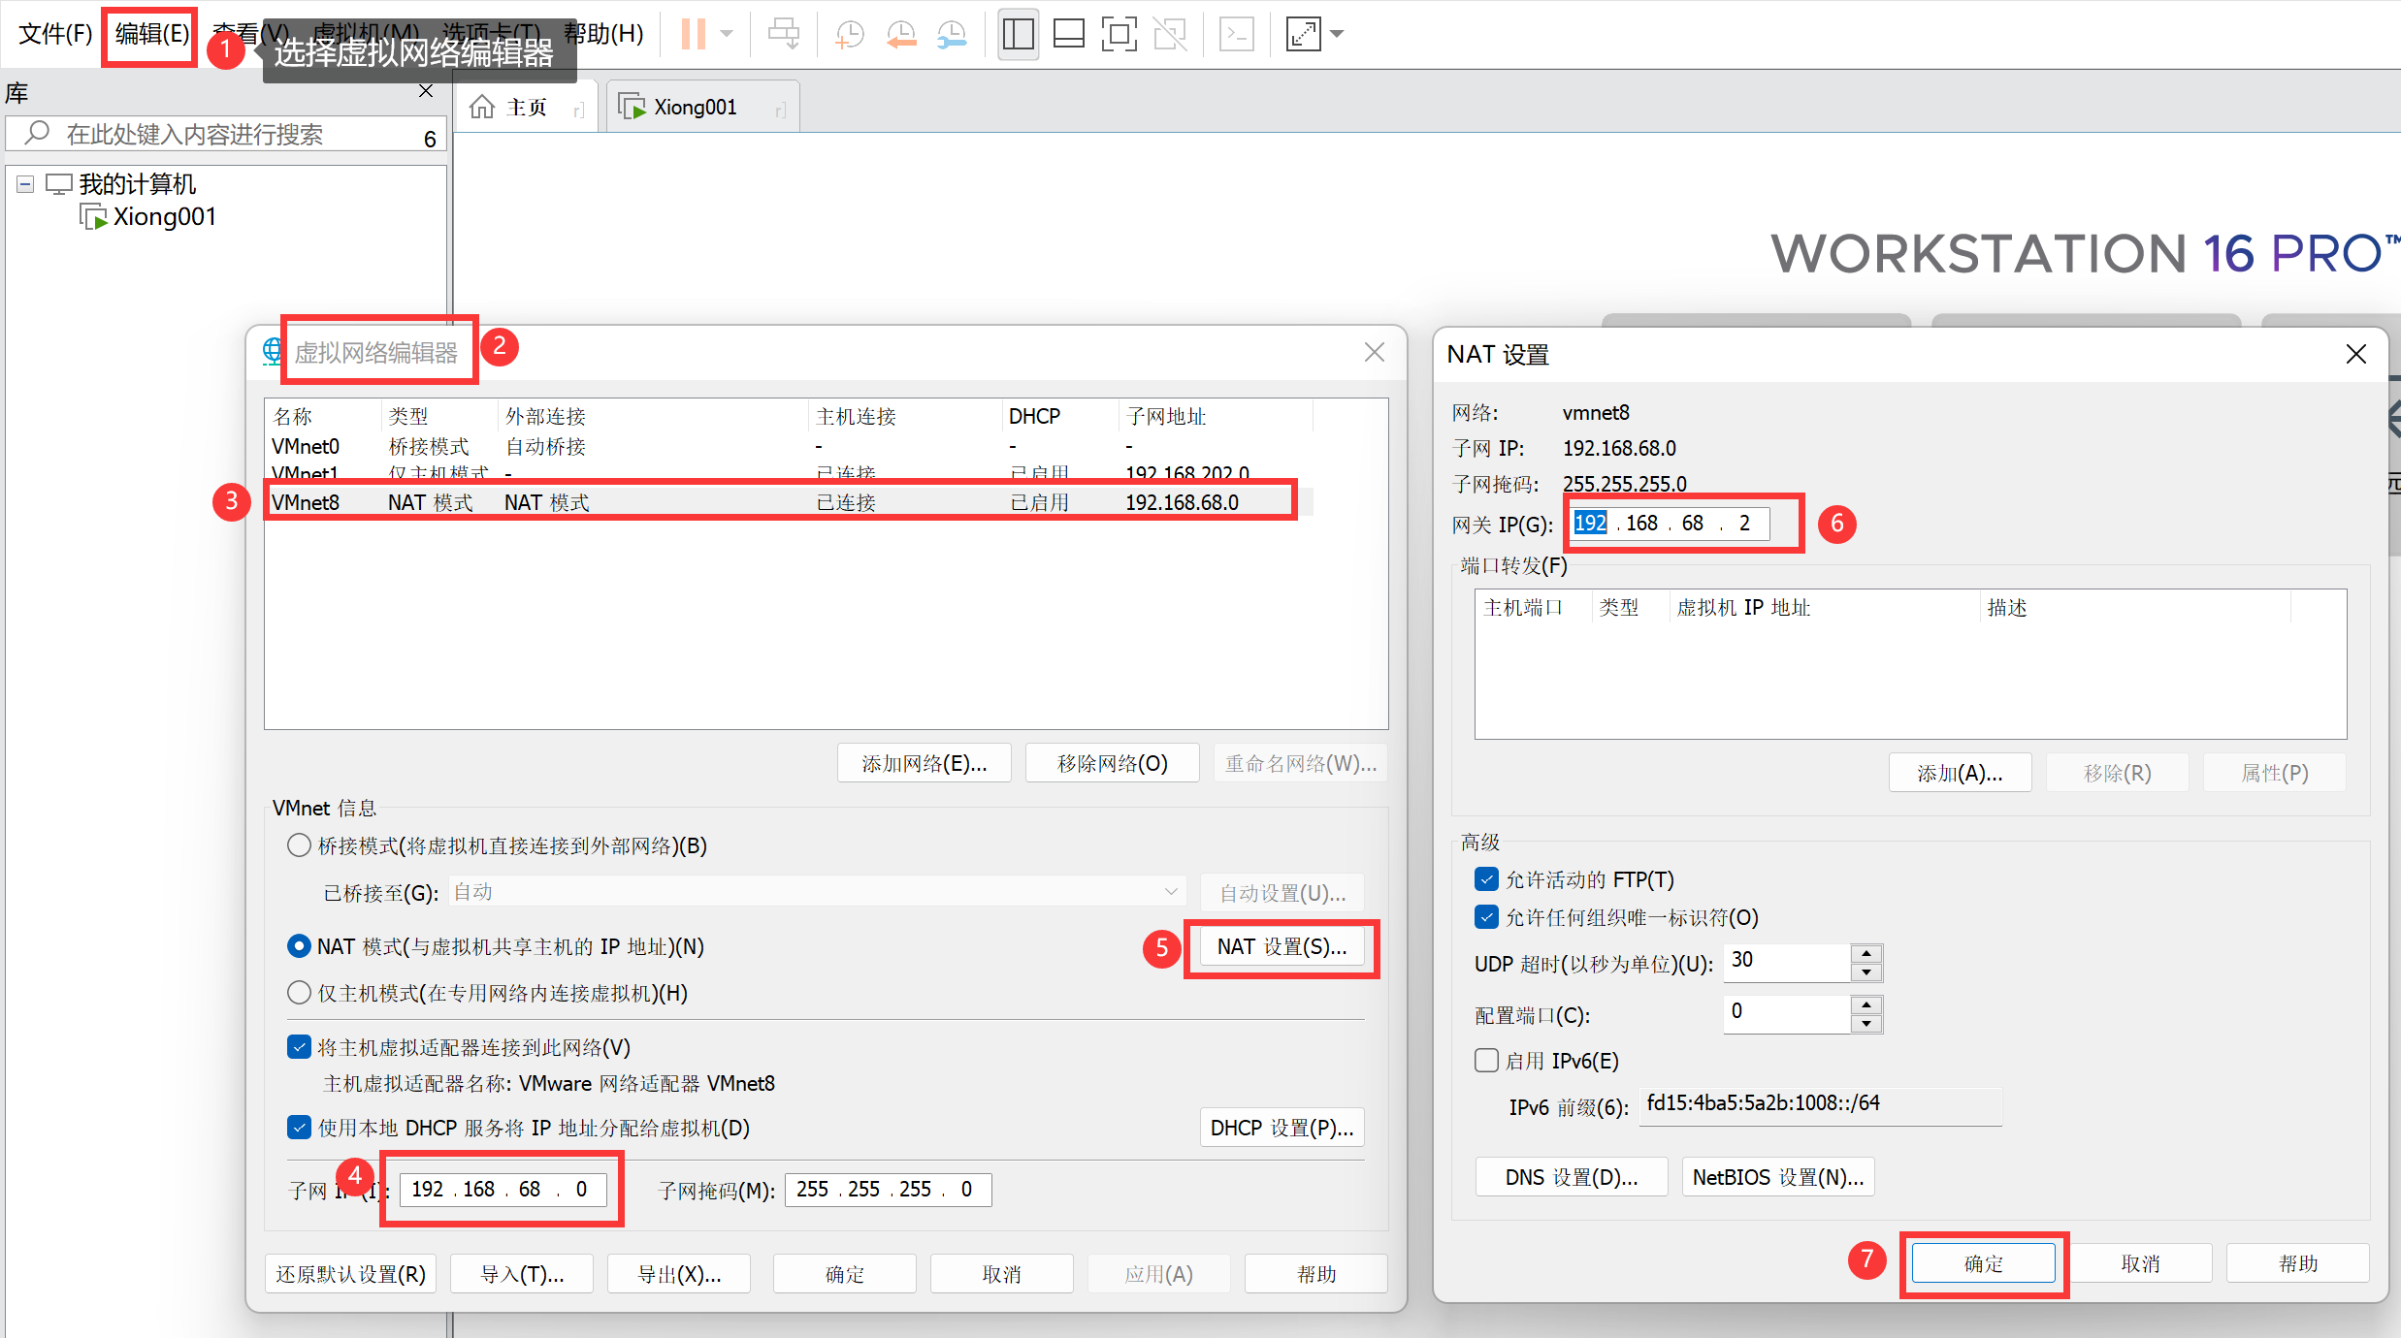
Task: Click 还原默认设置(R) button
Action: 350,1274
